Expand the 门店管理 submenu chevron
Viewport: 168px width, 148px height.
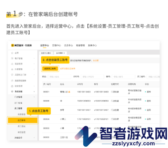click(34, 97)
